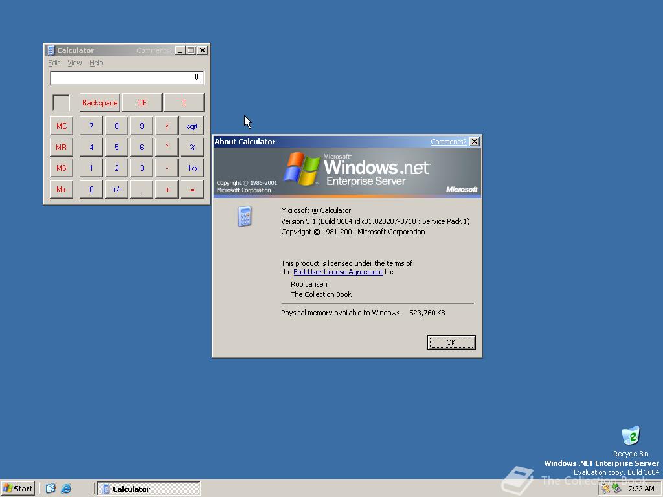Click the Calculator taskbar button
The width and height of the screenshot is (663, 497).
(x=149, y=489)
